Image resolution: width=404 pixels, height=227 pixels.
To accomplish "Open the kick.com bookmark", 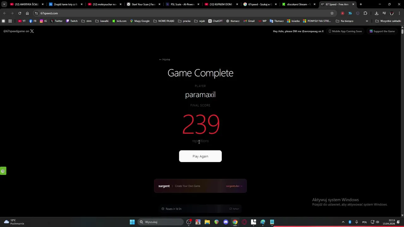I will click(119, 21).
